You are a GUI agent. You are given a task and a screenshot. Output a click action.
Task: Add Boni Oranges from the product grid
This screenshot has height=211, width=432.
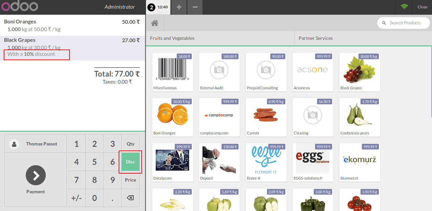173,117
